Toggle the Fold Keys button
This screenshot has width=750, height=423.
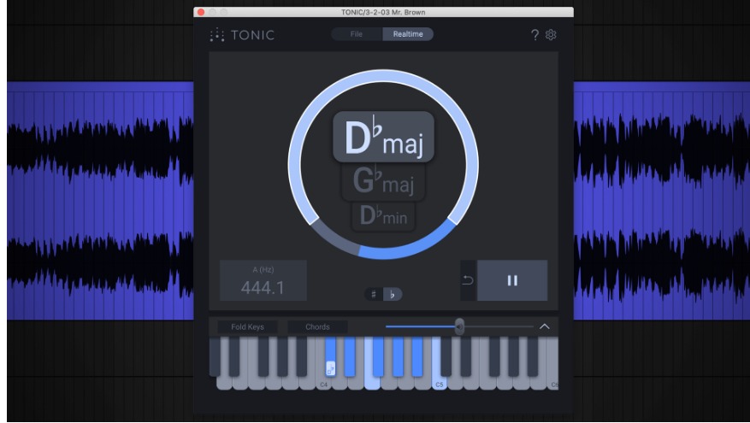click(x=247, y=327)
